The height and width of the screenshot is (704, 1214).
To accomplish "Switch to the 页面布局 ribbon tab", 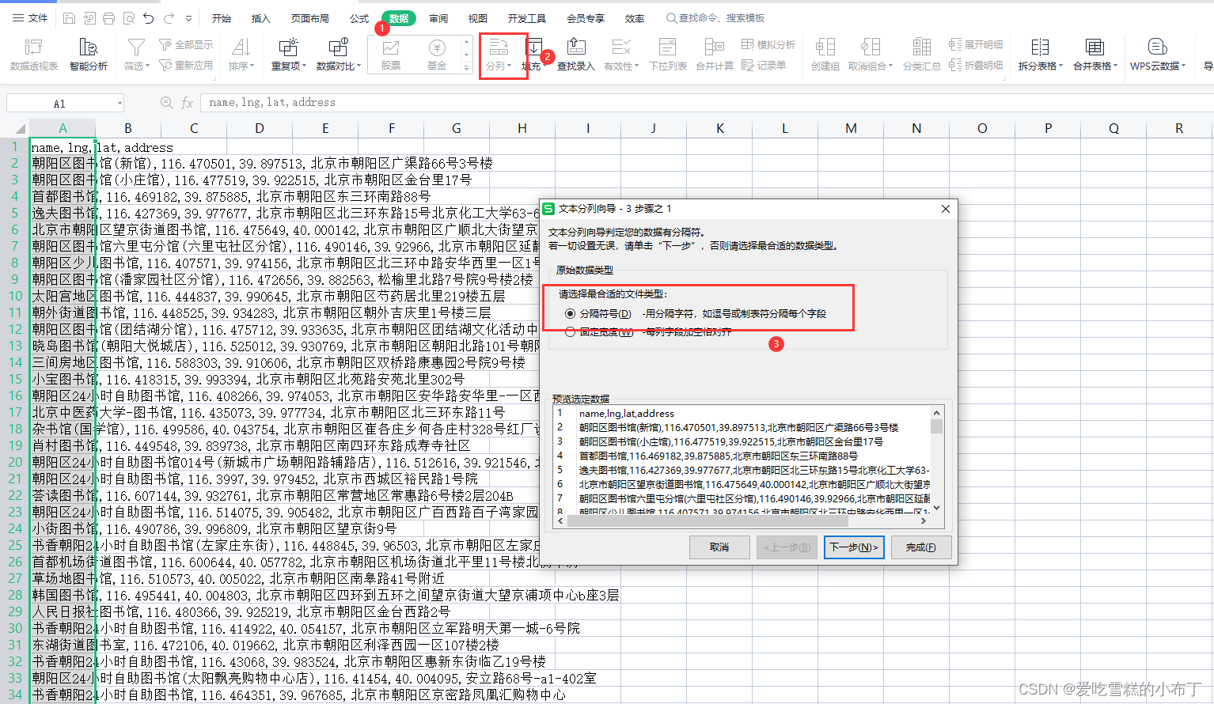I will (x=309, y=18).
